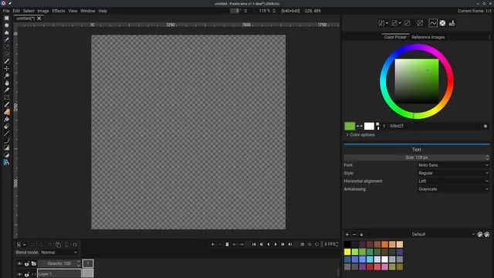Move frame left with the arrow icon

click(x=235, y=244)
